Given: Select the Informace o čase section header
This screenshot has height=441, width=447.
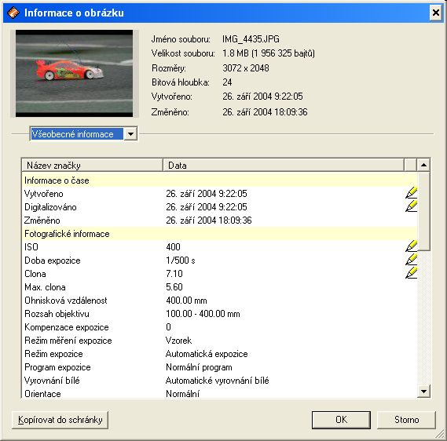Looking at the screenshot, I should point(219,180).
